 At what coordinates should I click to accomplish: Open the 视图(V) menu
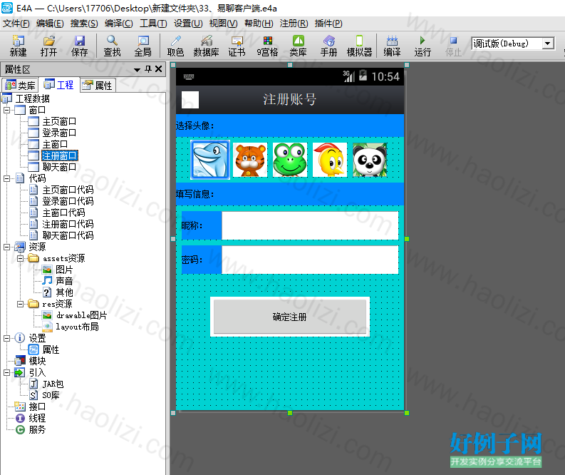224,24
